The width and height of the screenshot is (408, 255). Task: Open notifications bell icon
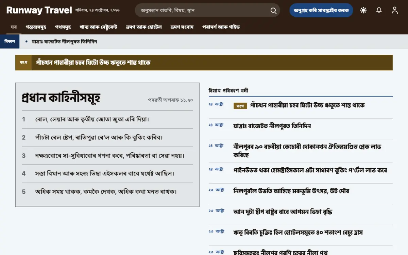point(379,10)
